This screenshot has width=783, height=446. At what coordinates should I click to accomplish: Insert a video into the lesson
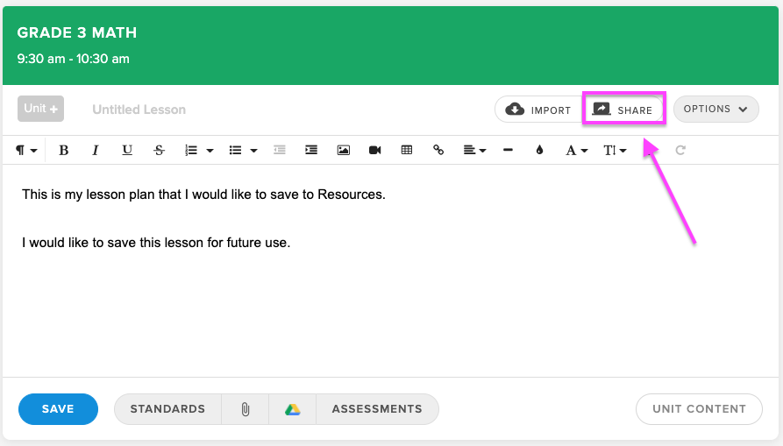pyautogui.click(x=375, y=150)
